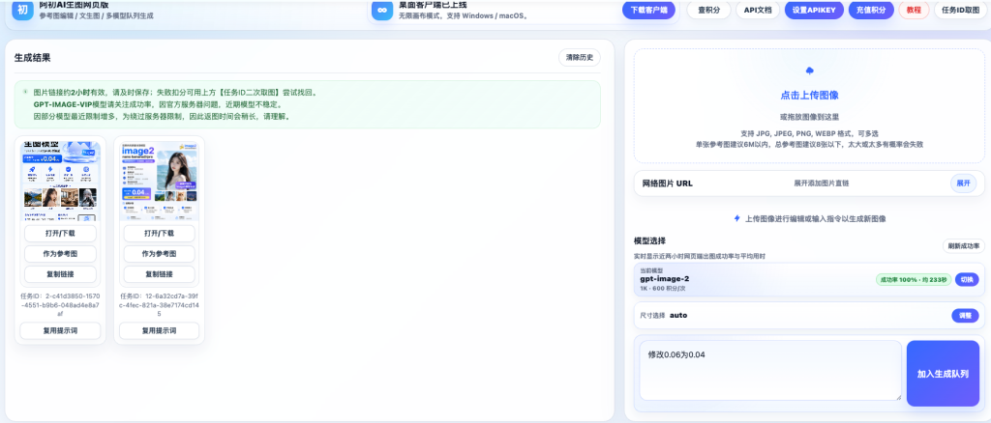
Task: Expand 网络图片 URL with 展开
Action: tap(963, 183)
